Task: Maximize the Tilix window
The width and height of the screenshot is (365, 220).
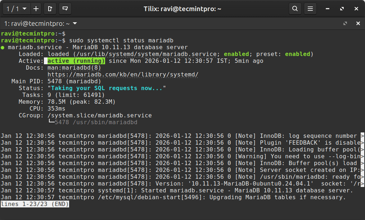Action: (342, 8)
